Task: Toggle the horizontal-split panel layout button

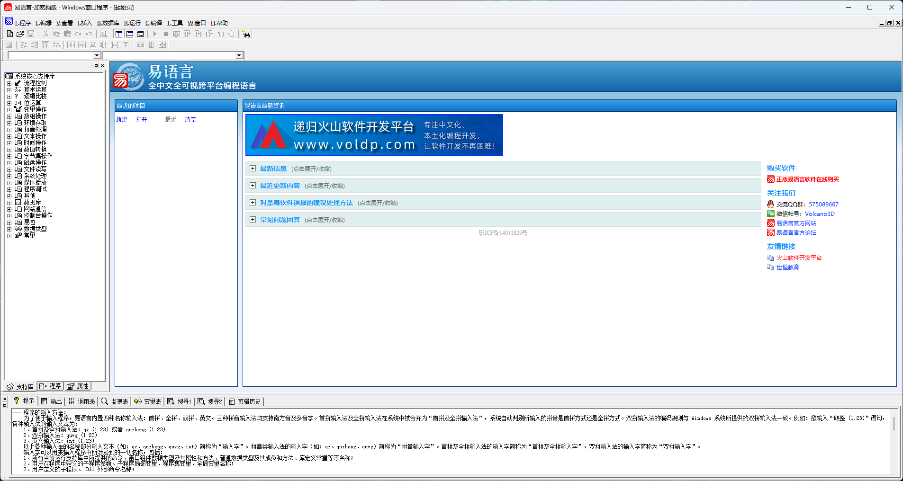Action: (129, 34)
